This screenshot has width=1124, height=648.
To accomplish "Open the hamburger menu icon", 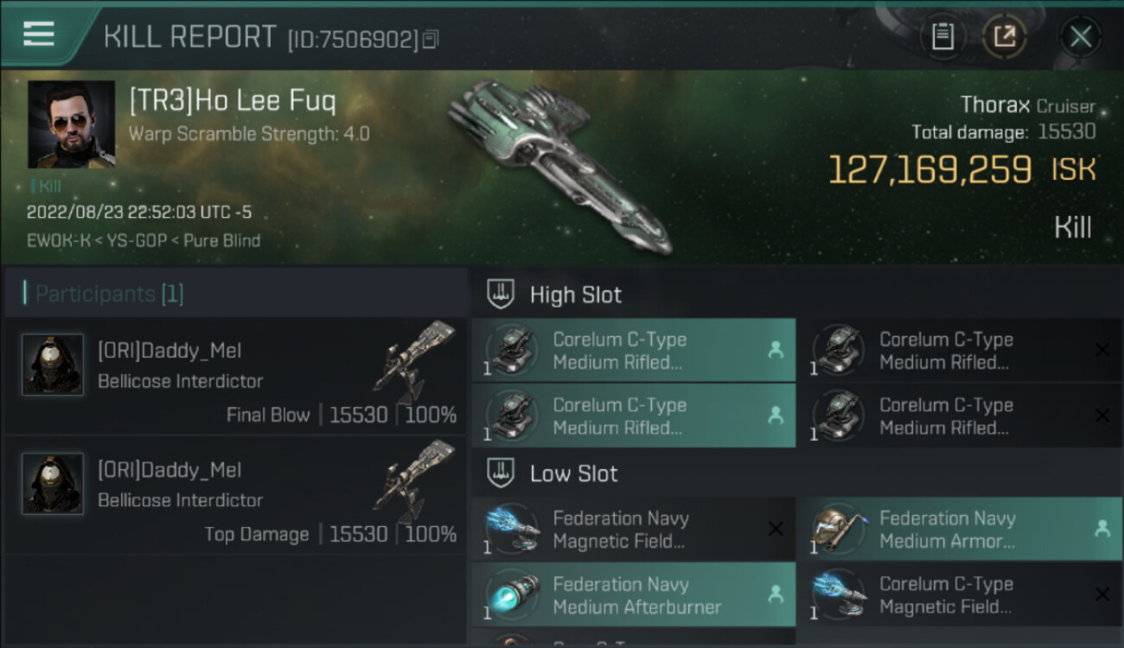I will point(39,33).
